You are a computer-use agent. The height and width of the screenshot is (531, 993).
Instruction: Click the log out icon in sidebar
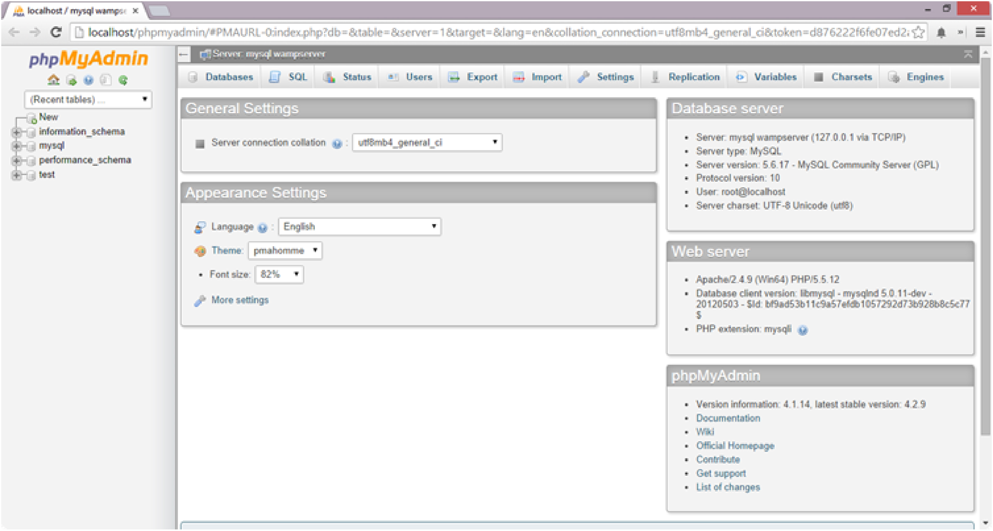click(x=71, y=80)
